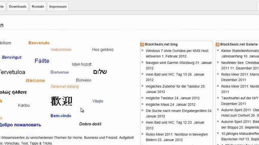This screenshot has height=145, width=259.
Task: Open the BlackSeals.net blog feed title
Action: point(161,44)
